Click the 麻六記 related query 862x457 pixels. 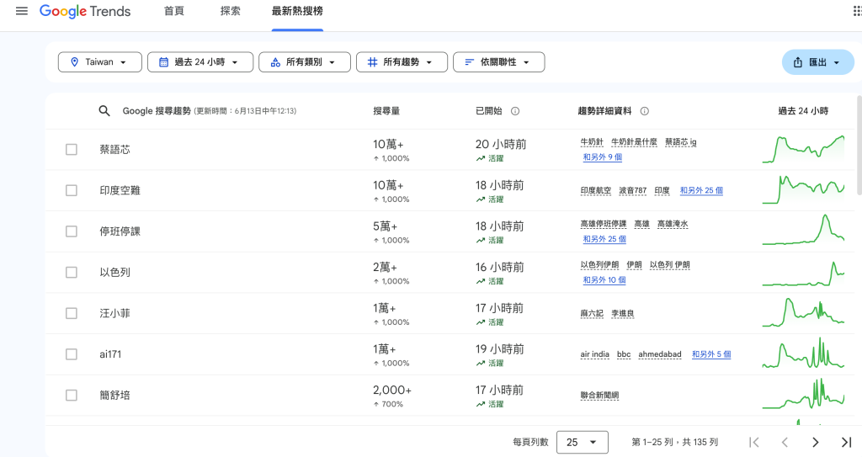pos(592,313)
